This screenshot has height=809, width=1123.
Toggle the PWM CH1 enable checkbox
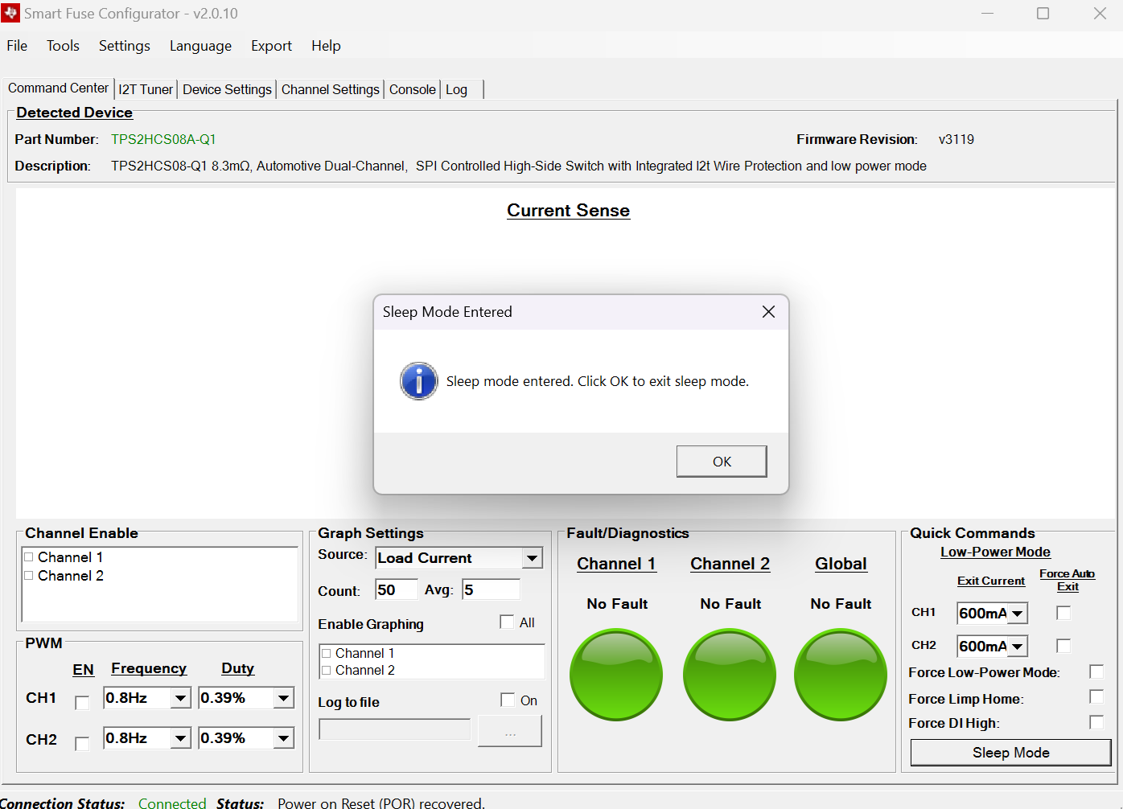pyautogui.click(x=82, y=703)
